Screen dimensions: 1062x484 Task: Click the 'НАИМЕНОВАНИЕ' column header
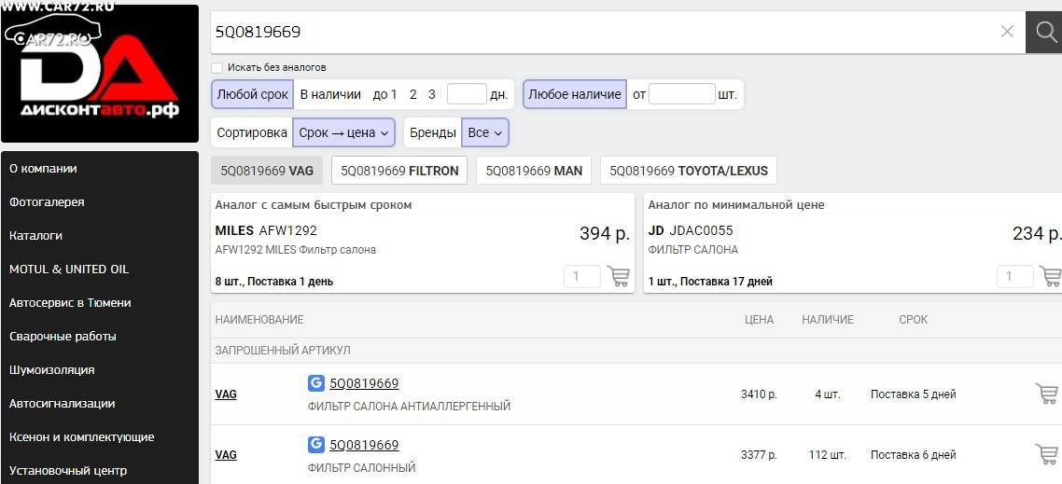tap(259, 320)
